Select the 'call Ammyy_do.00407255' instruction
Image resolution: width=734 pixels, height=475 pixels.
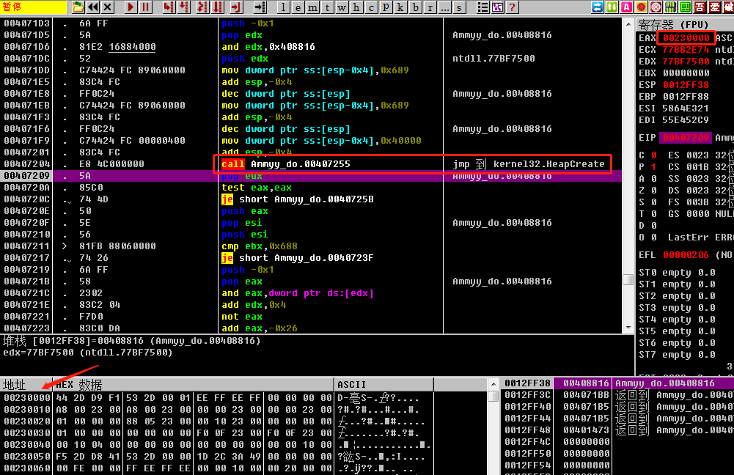(285, 164)
